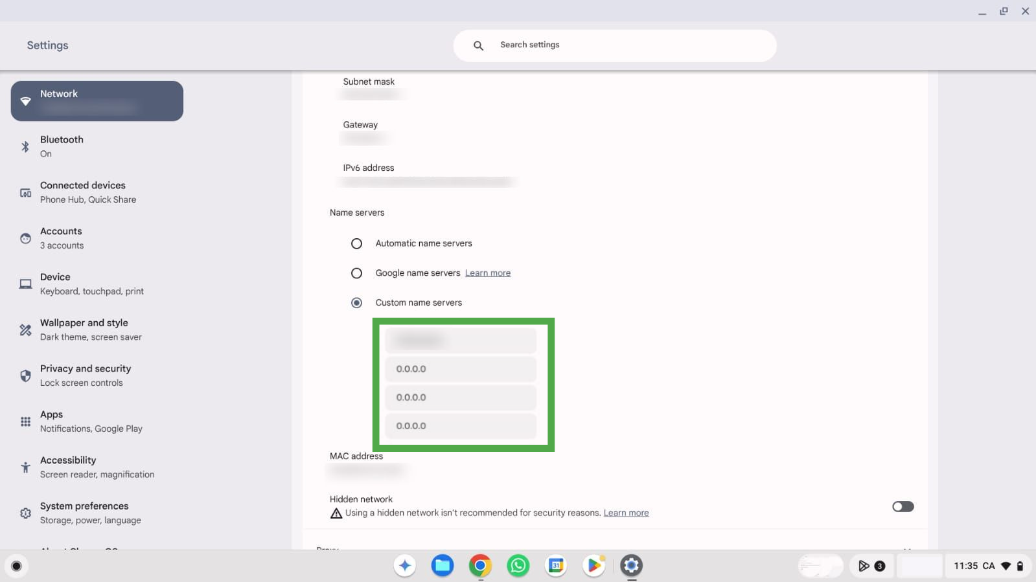This screenshot has height=582, width=1036.
Task: Click the Bluetooth icon in sidebar
Action: pyautogui.click(x=25, y=147)
